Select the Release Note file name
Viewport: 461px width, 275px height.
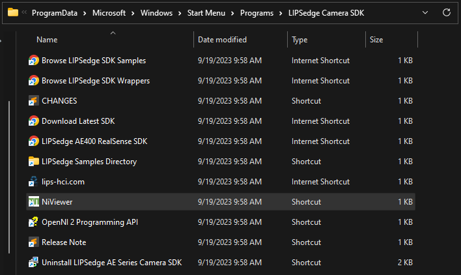[x=64, y=242]
